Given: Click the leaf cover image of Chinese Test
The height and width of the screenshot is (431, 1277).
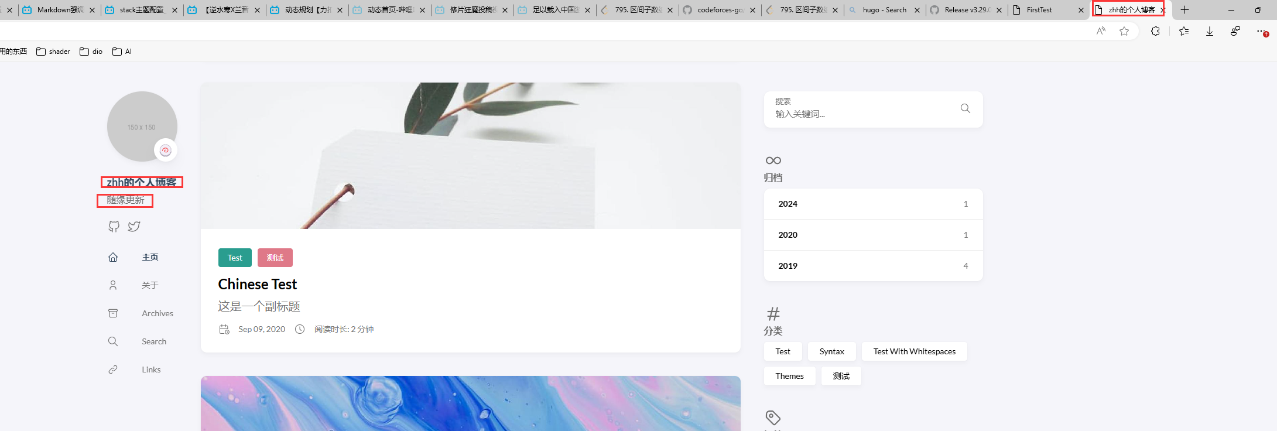Looking at the screenshot, I should coord(471,155).
